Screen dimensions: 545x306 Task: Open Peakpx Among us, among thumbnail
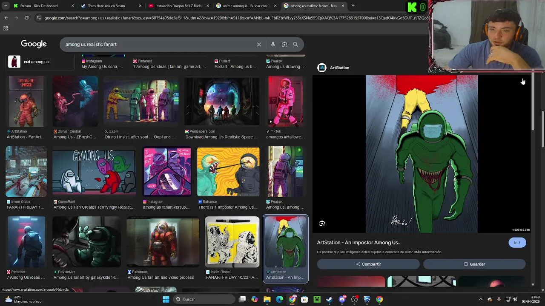tap(286, 172)
